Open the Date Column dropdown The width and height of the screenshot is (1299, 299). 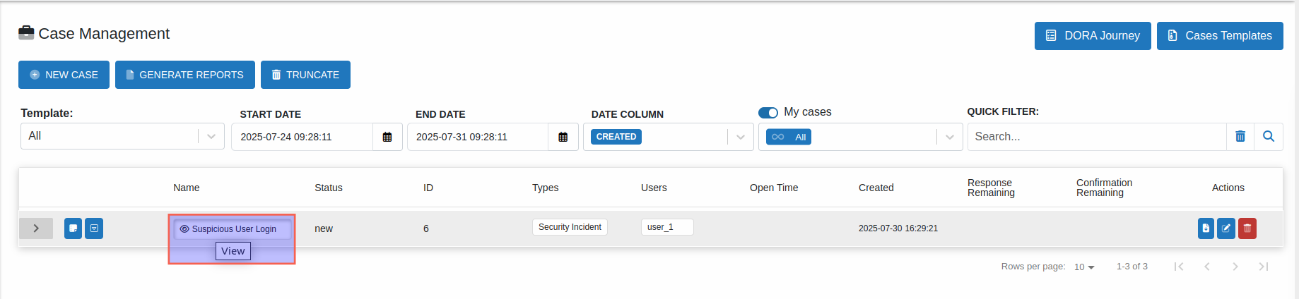pos(740,137)
